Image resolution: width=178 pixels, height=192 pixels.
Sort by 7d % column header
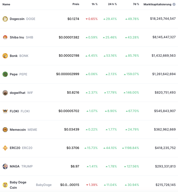pos(136,4)
